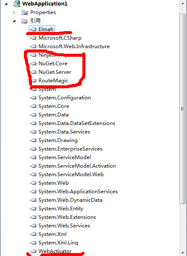187x256 pixels.
Task: Click the NuGet.Server reference icon
Action: point(33,72)
